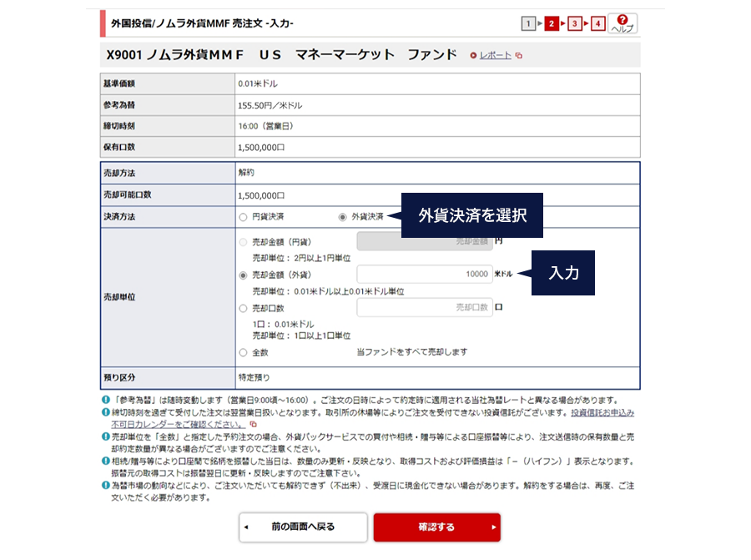Image resolution: width=751 pixels, height=560 pixels.
Task: Open the レポート link
Action: (x=495, y=55)
